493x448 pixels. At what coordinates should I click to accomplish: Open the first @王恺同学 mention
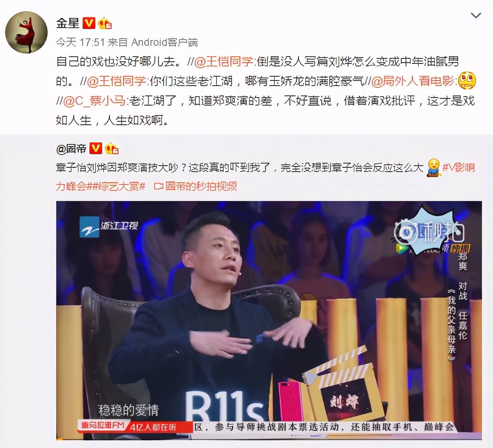[x=224, y=61]
